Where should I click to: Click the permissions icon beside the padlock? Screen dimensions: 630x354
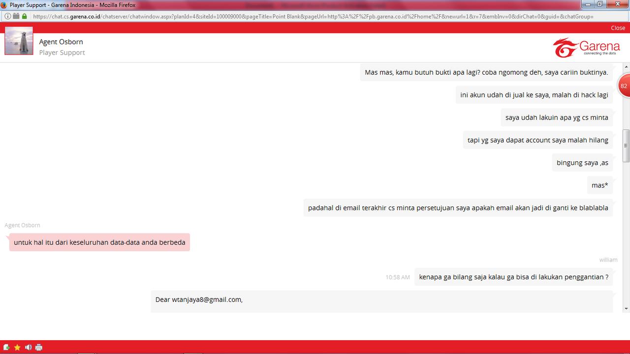[x=16, y=16]
